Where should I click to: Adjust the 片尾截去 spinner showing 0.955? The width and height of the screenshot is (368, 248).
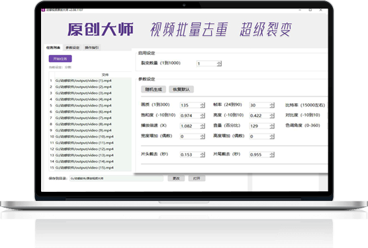coord(272,155)
